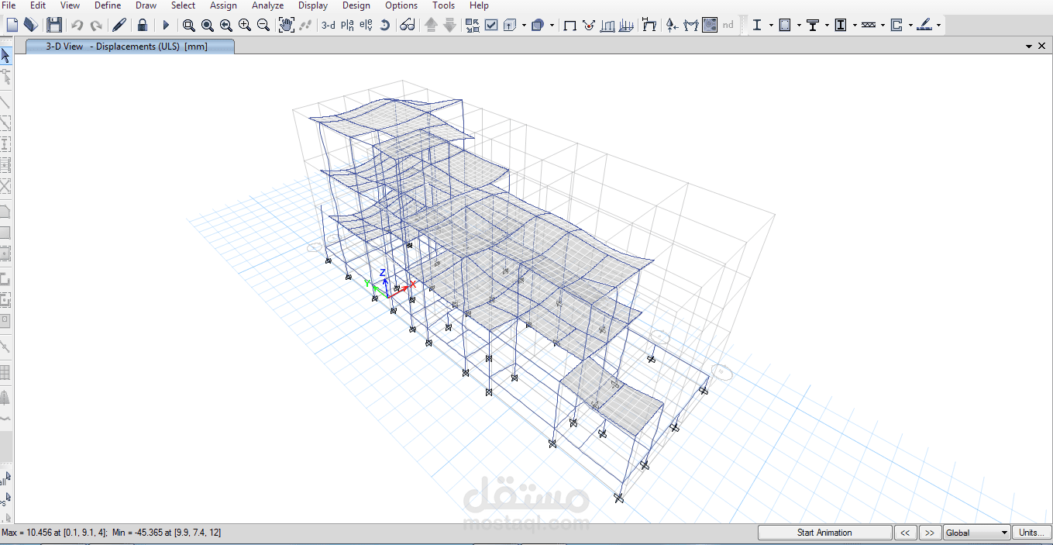Click the Open File icon
The height and width of the screenshot is (545, 1053).
[x=30, y=25]
